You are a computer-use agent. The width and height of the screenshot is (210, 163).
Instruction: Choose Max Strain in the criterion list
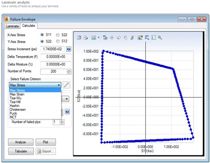[35, 94]
